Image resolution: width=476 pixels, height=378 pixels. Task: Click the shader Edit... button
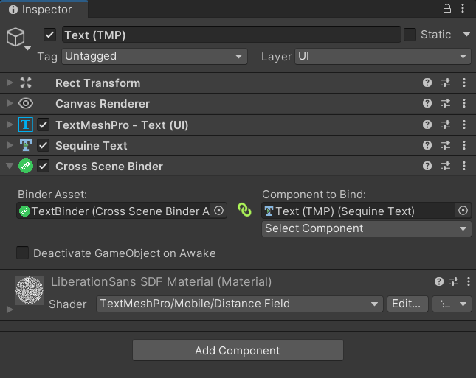coord(406,304)
